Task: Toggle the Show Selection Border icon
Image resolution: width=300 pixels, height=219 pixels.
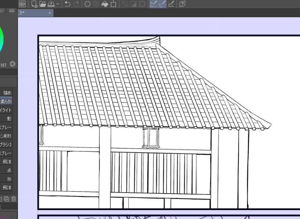Action: point(142,4)
